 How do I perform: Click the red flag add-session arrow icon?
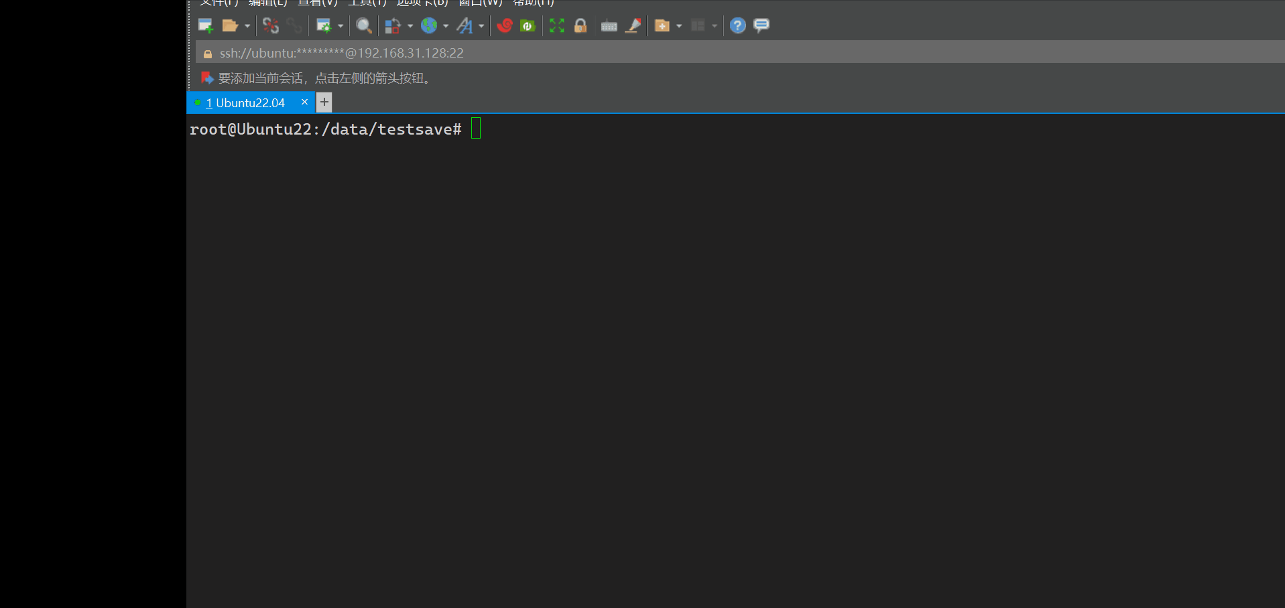pos(207,78)
